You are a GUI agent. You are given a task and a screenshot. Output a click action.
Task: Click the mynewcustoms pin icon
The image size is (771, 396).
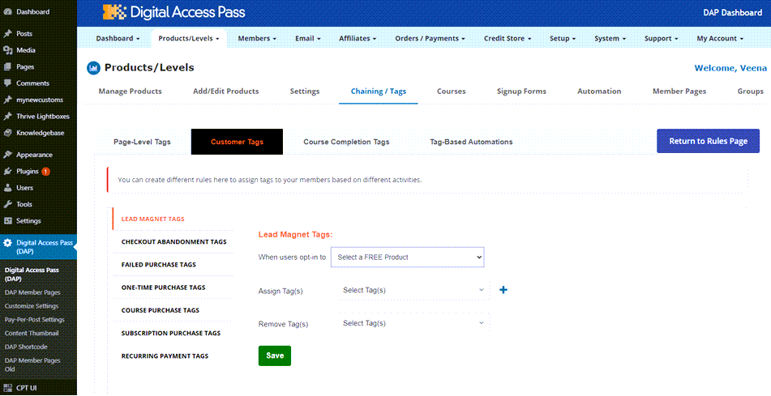(7, 100)
